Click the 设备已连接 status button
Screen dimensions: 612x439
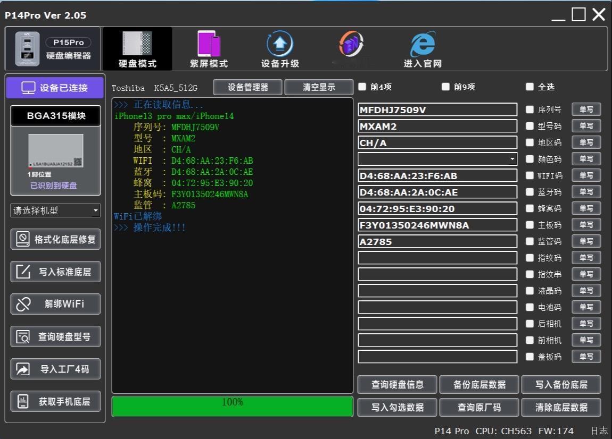55,88
